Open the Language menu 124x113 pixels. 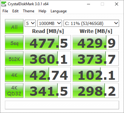[x=59, y=11]
